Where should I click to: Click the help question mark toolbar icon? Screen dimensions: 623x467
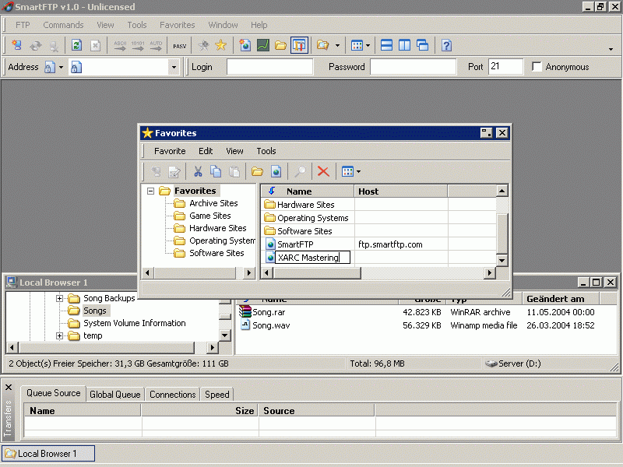tap(446, 46)
